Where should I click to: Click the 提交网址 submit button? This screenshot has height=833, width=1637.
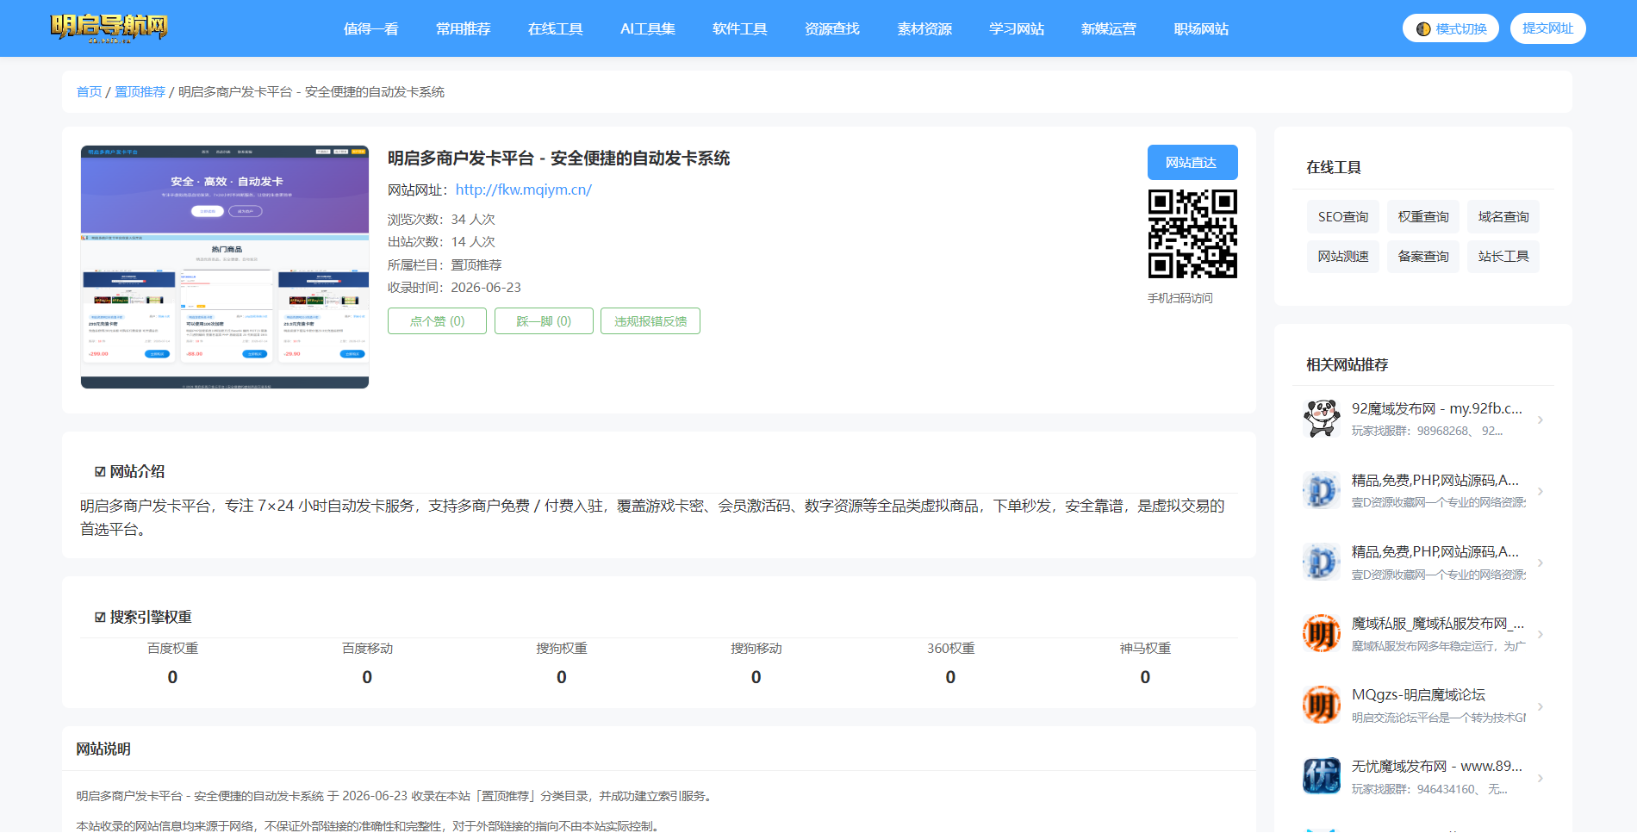[1547, 28]
